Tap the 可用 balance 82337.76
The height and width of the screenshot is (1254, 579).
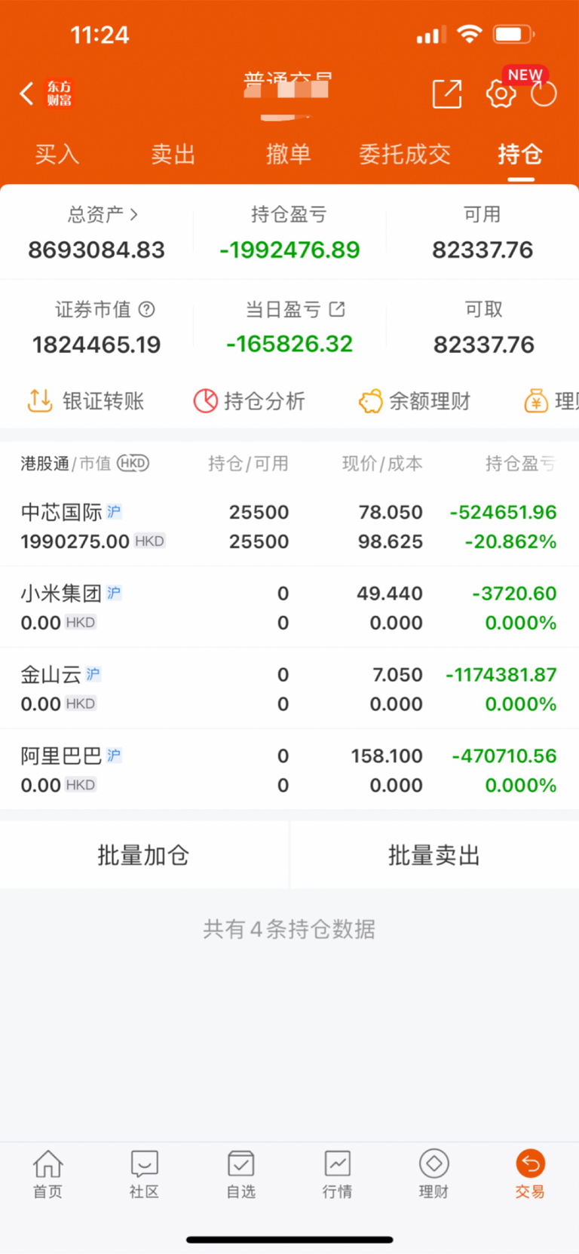coord(482,250)
